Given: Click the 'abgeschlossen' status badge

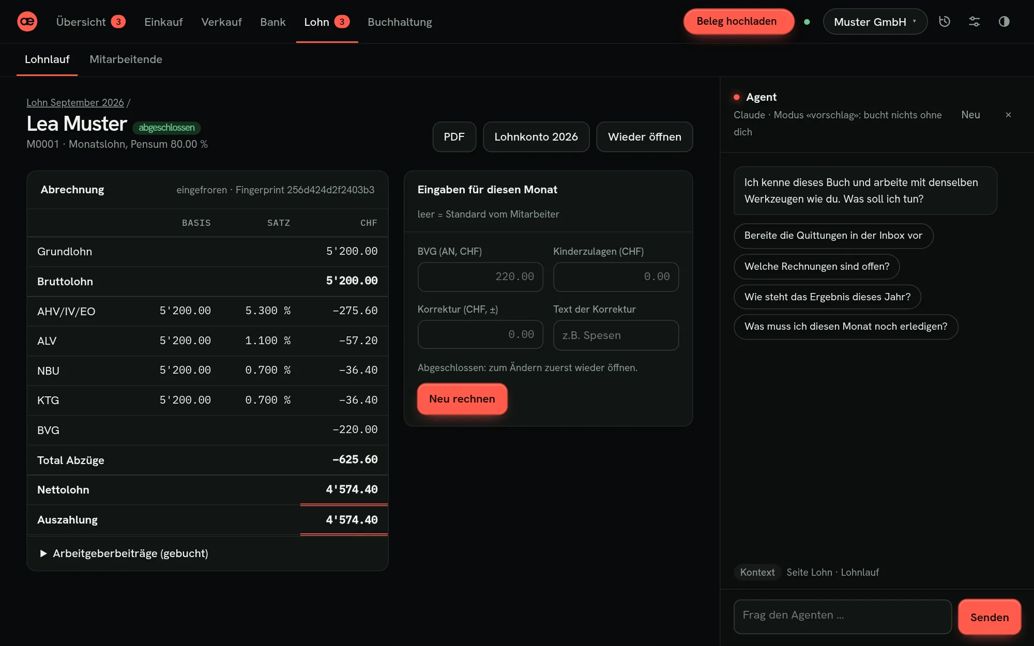Looking at the screenshot, I should 166,128.
